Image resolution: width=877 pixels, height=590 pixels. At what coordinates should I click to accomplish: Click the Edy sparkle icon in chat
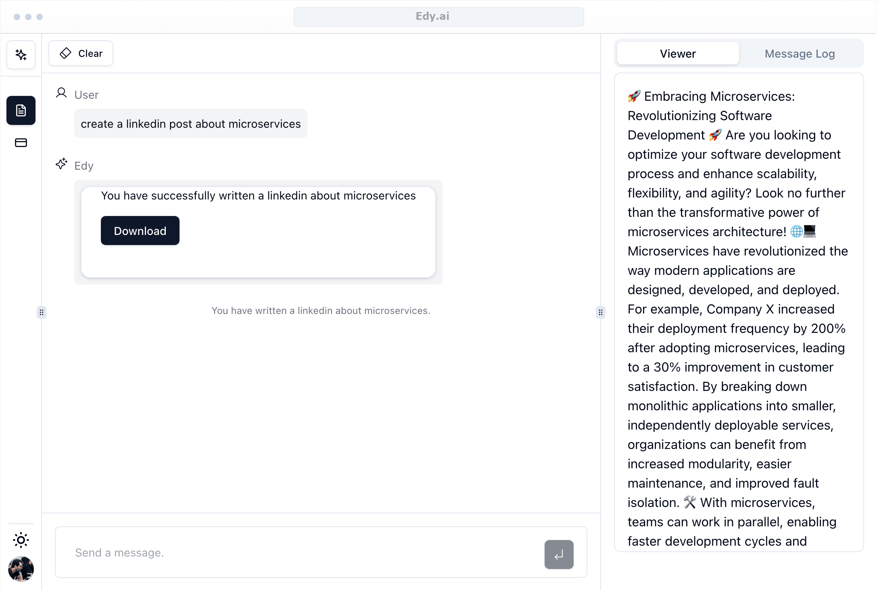pos(61,164)
